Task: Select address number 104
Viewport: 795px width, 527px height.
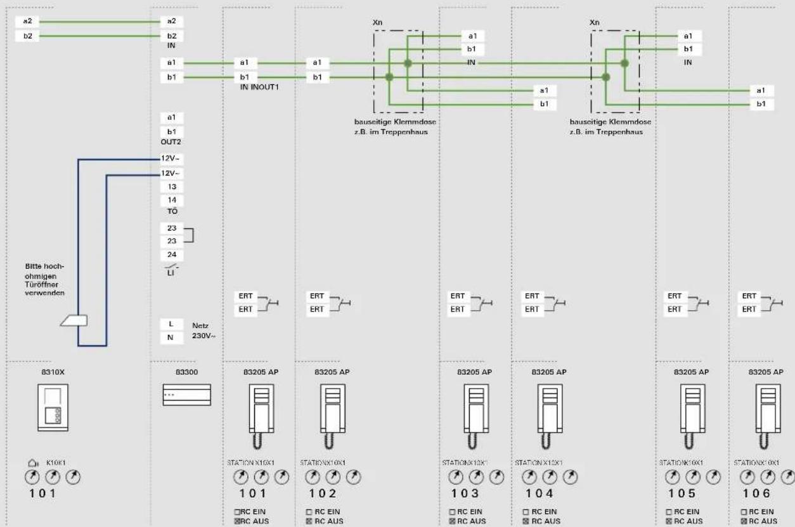Action: click(539, 493)
